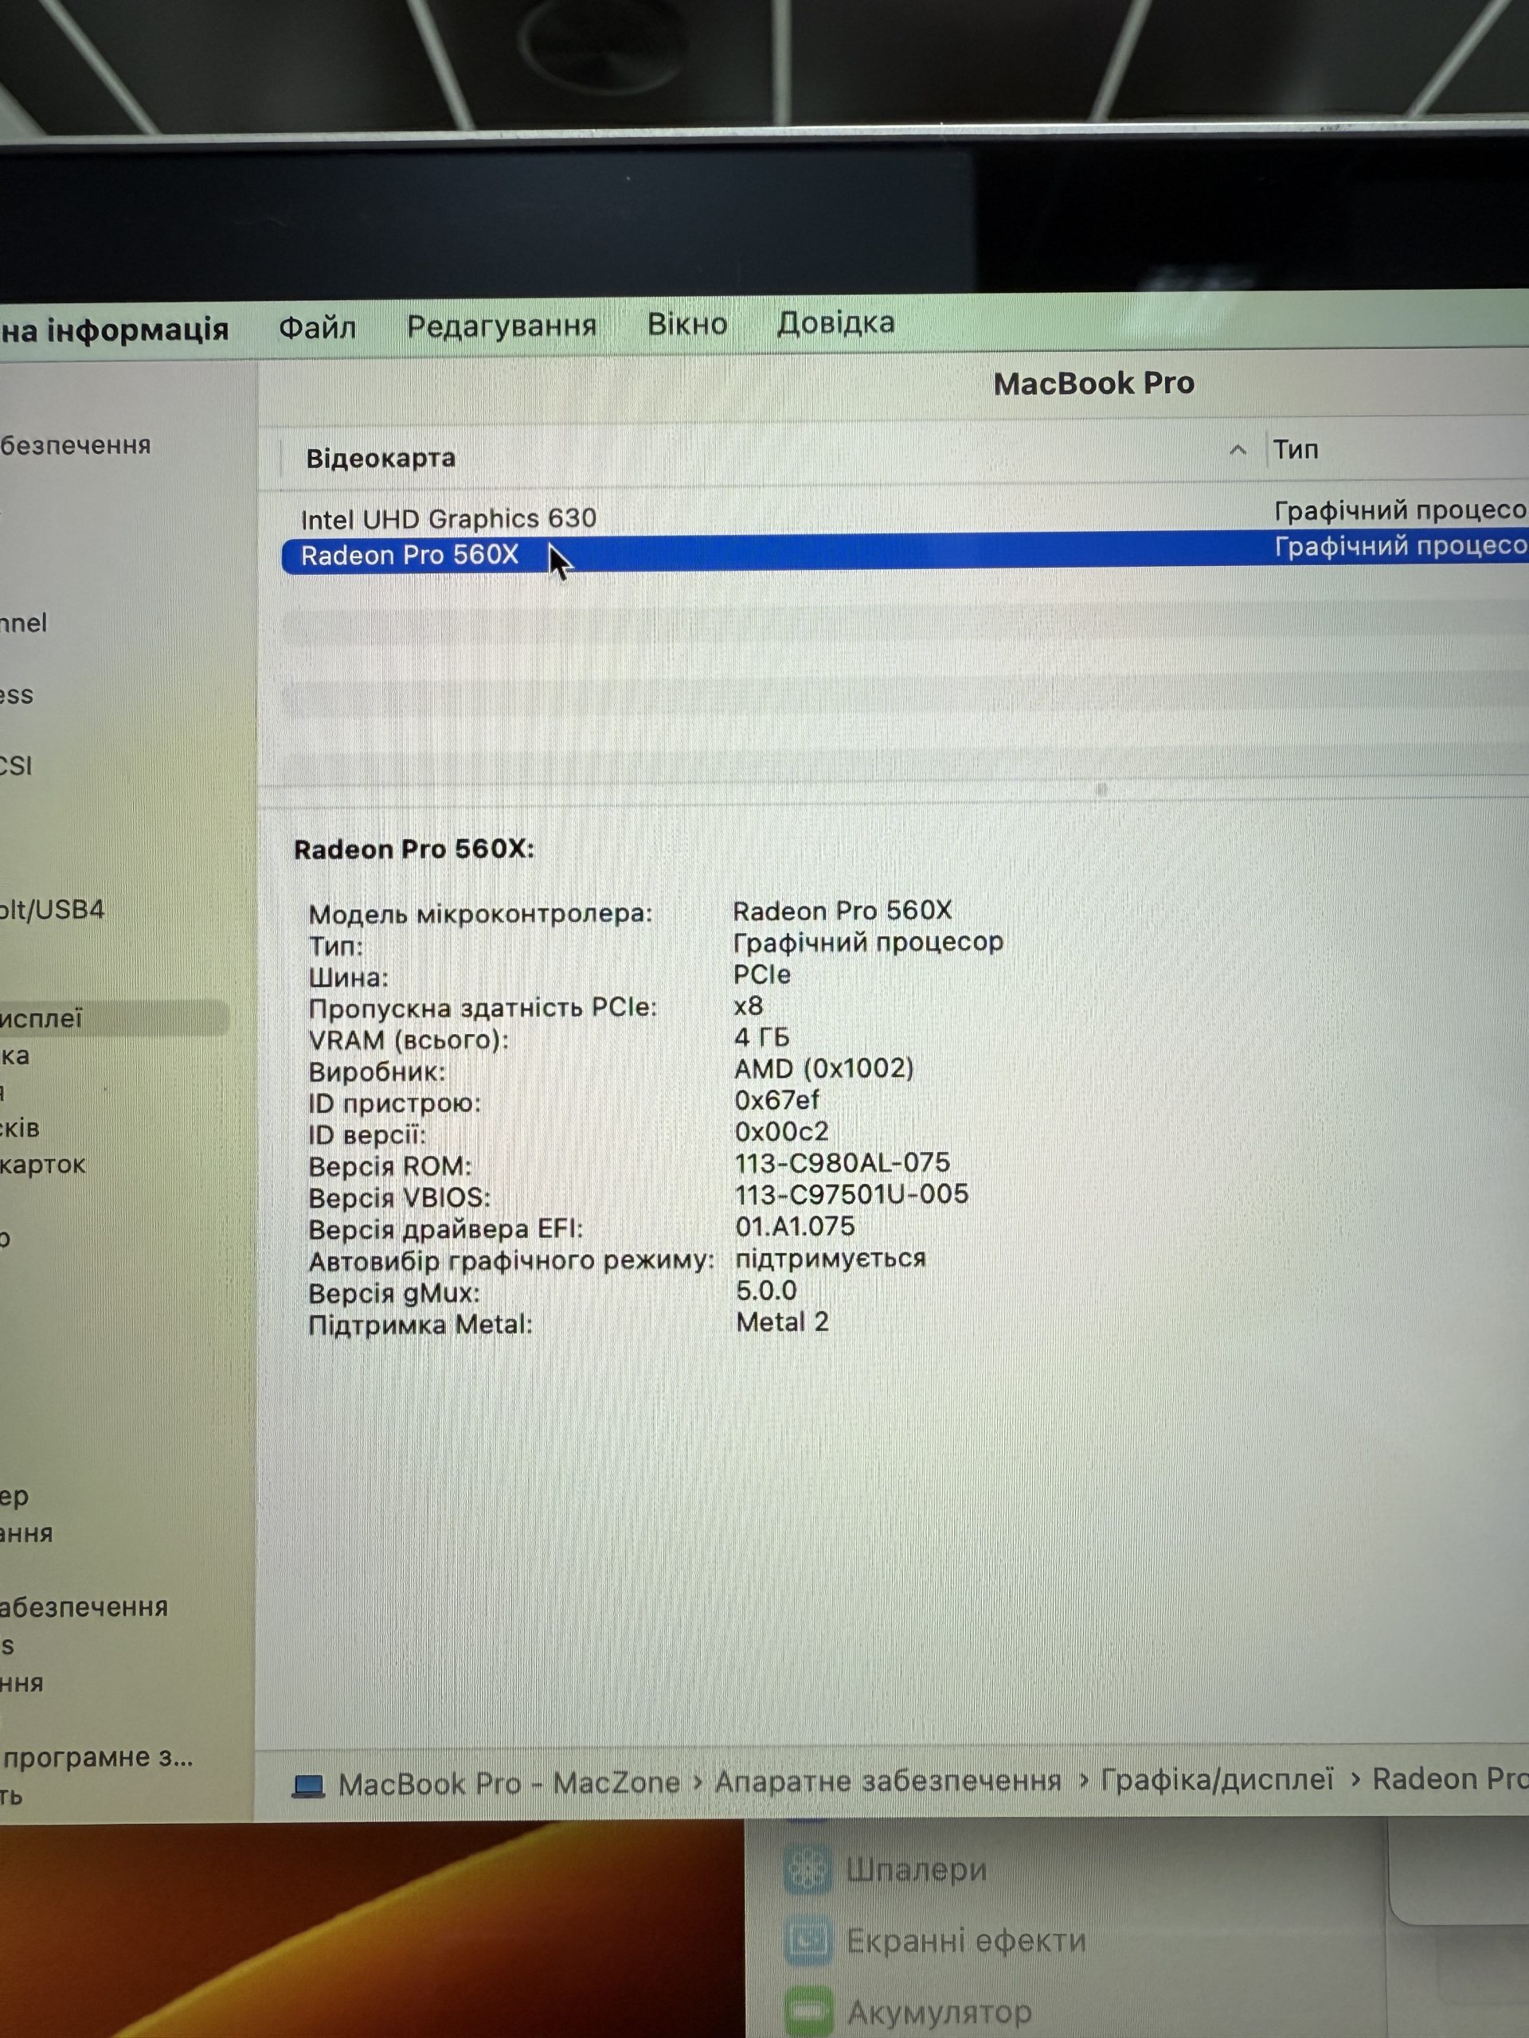Sort by the Відеокарта column header
The width and height of the screenshot is (1529, 2038).
pos(381,458)
